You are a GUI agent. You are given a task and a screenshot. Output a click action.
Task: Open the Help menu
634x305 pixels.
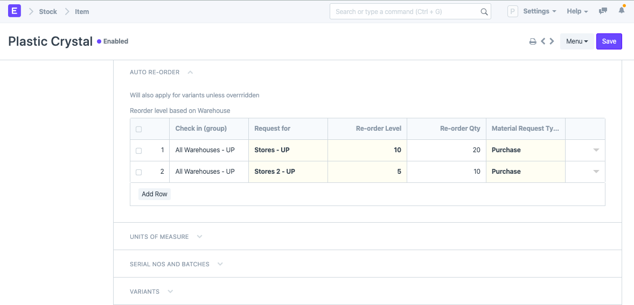tap(577, 11)
